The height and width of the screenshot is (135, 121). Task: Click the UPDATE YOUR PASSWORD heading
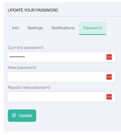tap(33, 10)
